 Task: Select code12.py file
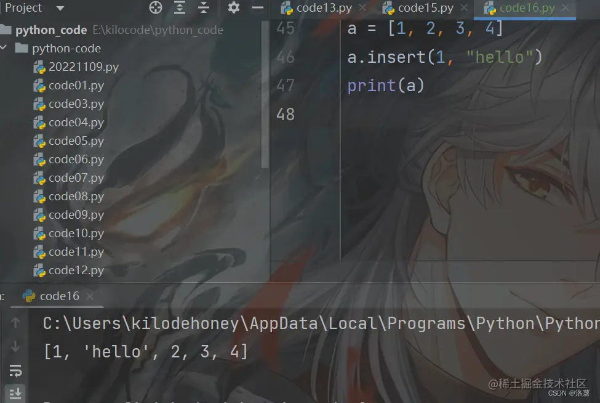pyautogui.click(x=76, y=271)
